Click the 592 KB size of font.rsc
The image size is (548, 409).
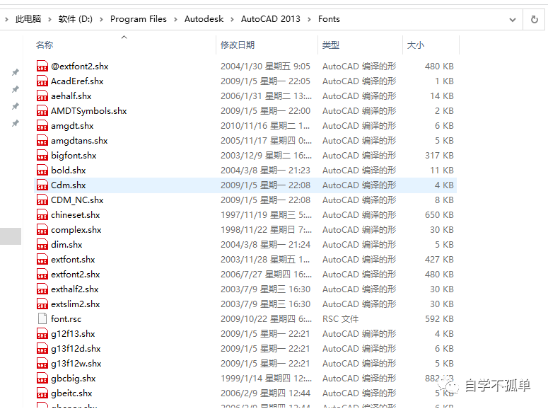[x=439, y=318]
